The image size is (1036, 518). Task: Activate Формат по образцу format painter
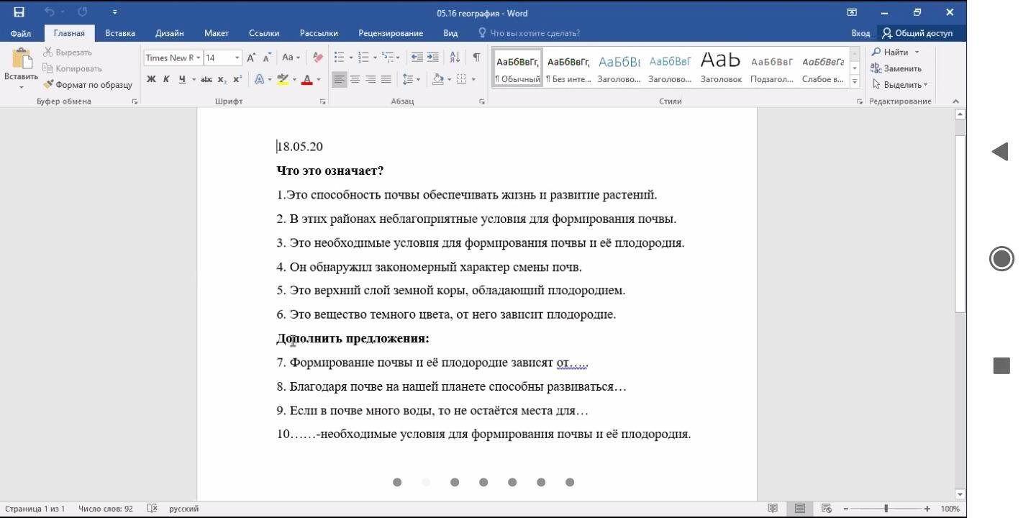click(x=88, y=84)
